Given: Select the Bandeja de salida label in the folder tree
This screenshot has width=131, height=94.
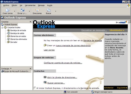Looking at the screenshot, I should click(17, 33).
